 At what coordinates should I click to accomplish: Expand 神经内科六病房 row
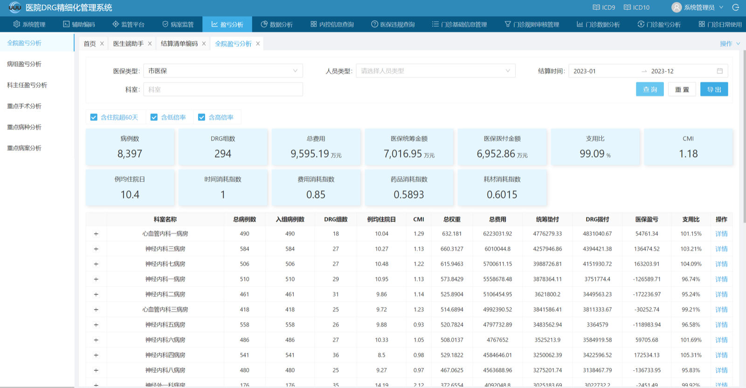[96, 340]
